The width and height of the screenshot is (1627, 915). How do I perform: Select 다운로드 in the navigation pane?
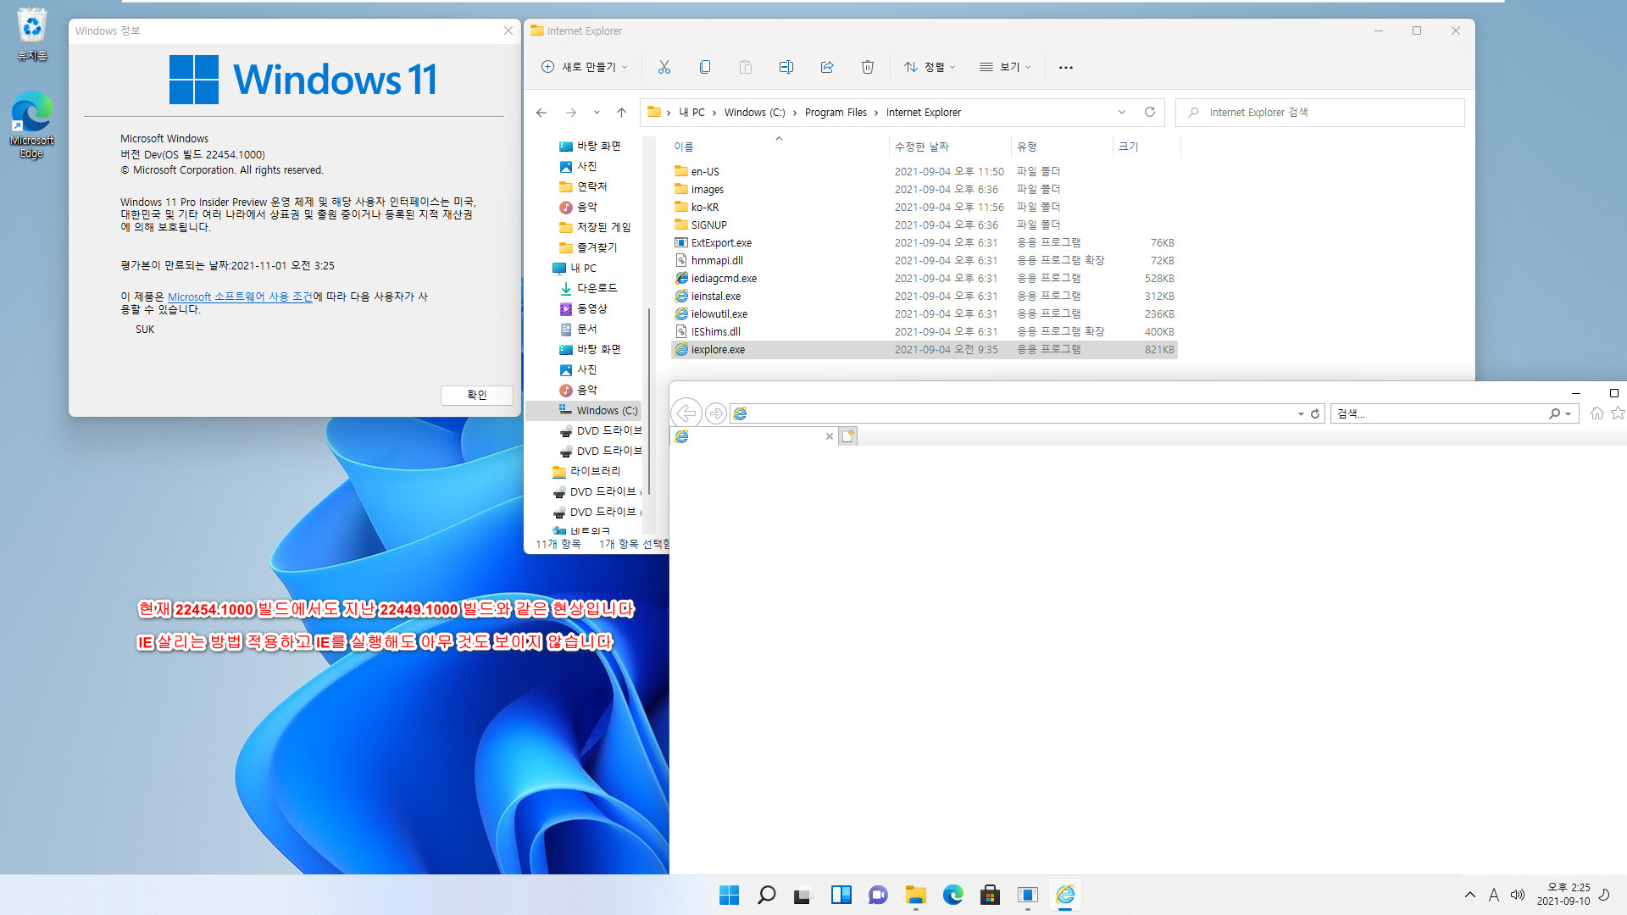[588, 288]
